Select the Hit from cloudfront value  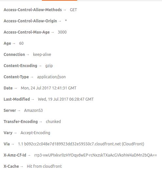tap(44, 166)
